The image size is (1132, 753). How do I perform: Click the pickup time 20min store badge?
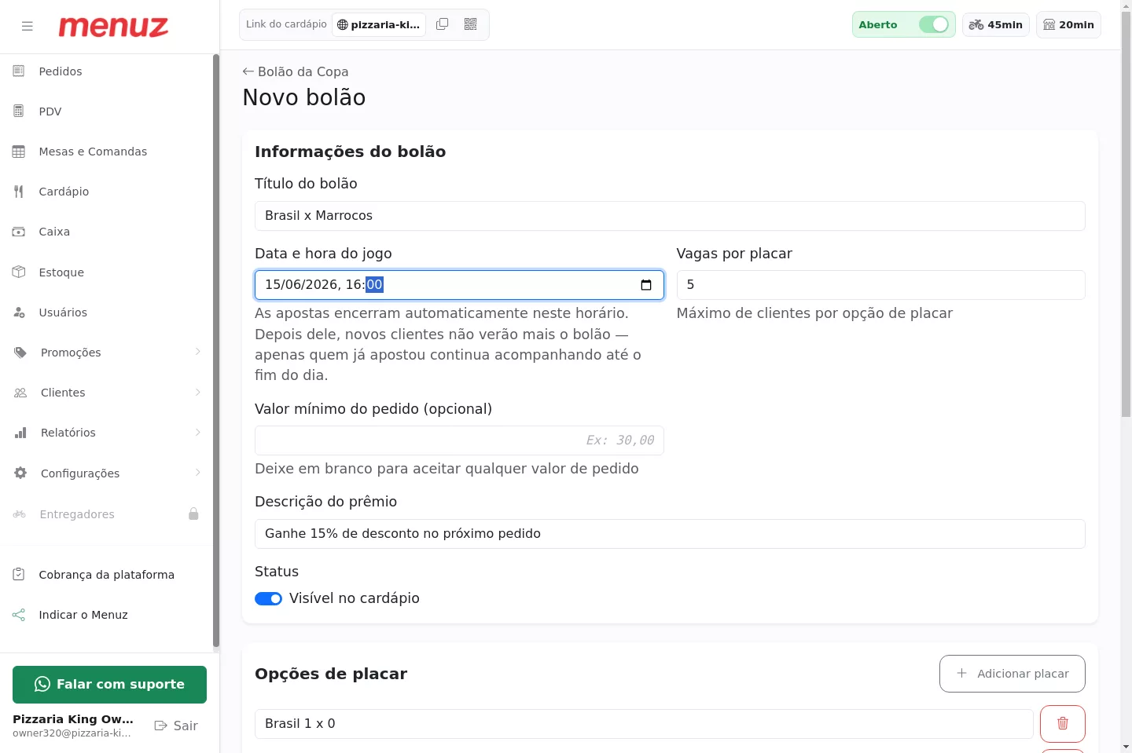(x=1068, y=24)
